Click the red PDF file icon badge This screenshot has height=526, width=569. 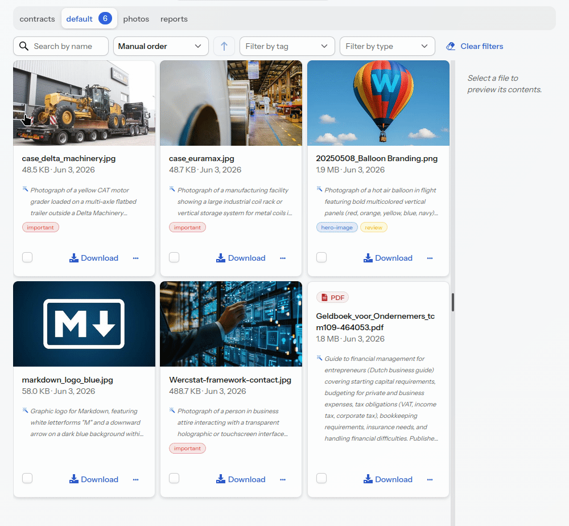point(332,297)
